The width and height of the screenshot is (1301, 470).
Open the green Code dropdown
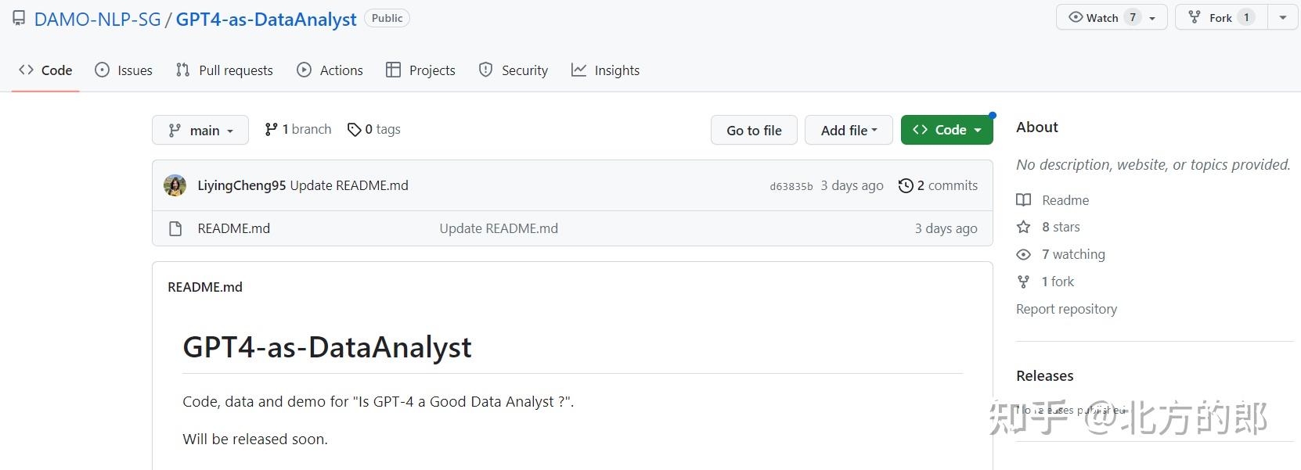point(946,130)
